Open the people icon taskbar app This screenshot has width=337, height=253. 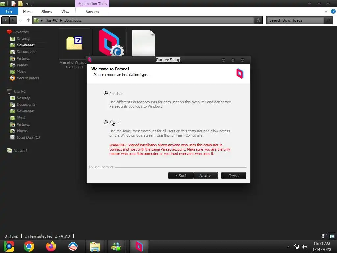[x=116, y=246]
